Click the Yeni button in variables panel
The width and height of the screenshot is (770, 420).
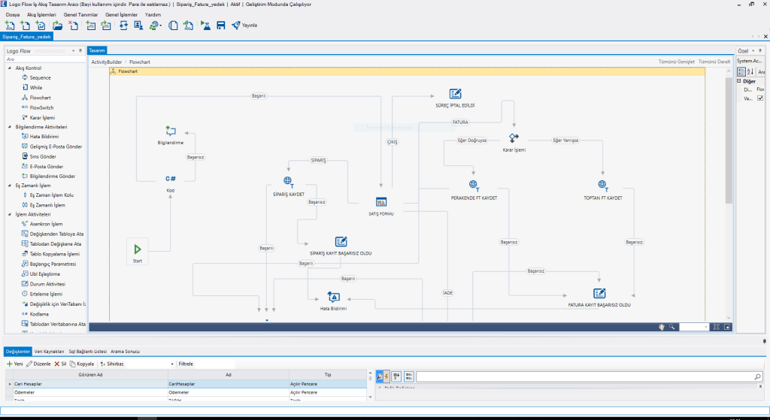coord(15,364)
